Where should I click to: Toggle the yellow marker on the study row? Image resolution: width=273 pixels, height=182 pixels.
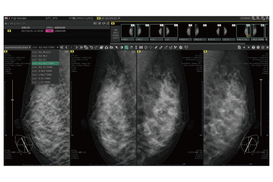coord(9,31)
